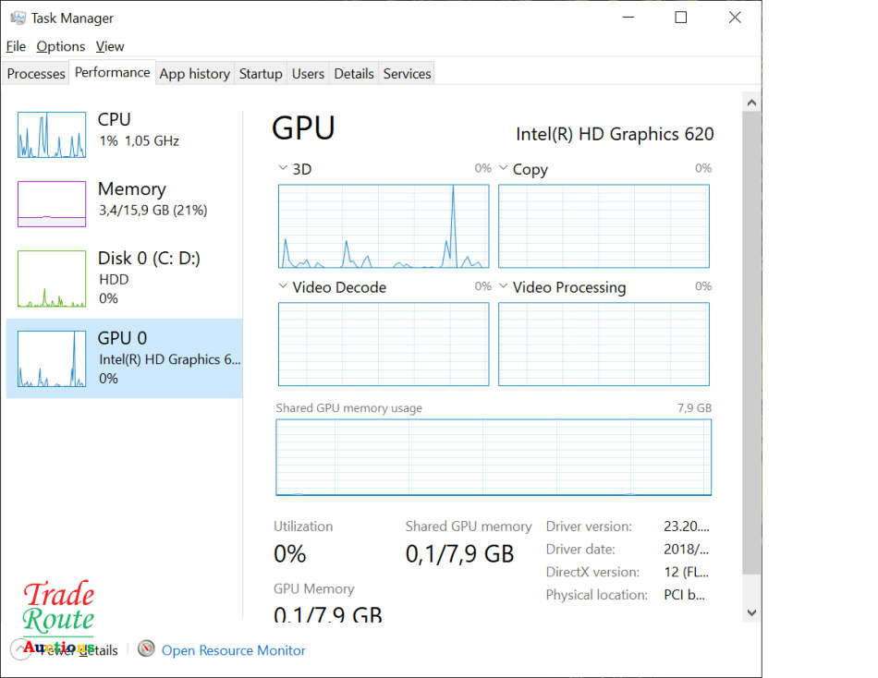878x678 pixels.
Task: Open the Video Processing dropdown chevron
Action: (x=504, y=286)
